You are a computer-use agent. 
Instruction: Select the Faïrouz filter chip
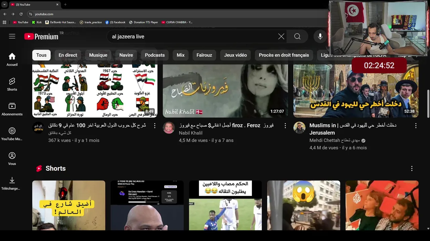pyautogui.click(x=204, y=55)
